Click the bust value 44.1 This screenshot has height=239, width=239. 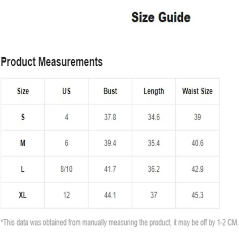click(110, 195)
